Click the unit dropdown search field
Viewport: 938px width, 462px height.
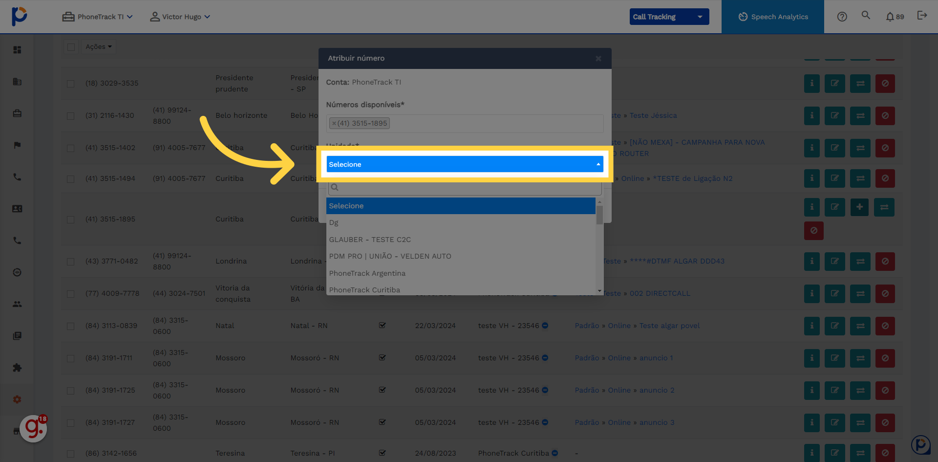tap(465, 188)
